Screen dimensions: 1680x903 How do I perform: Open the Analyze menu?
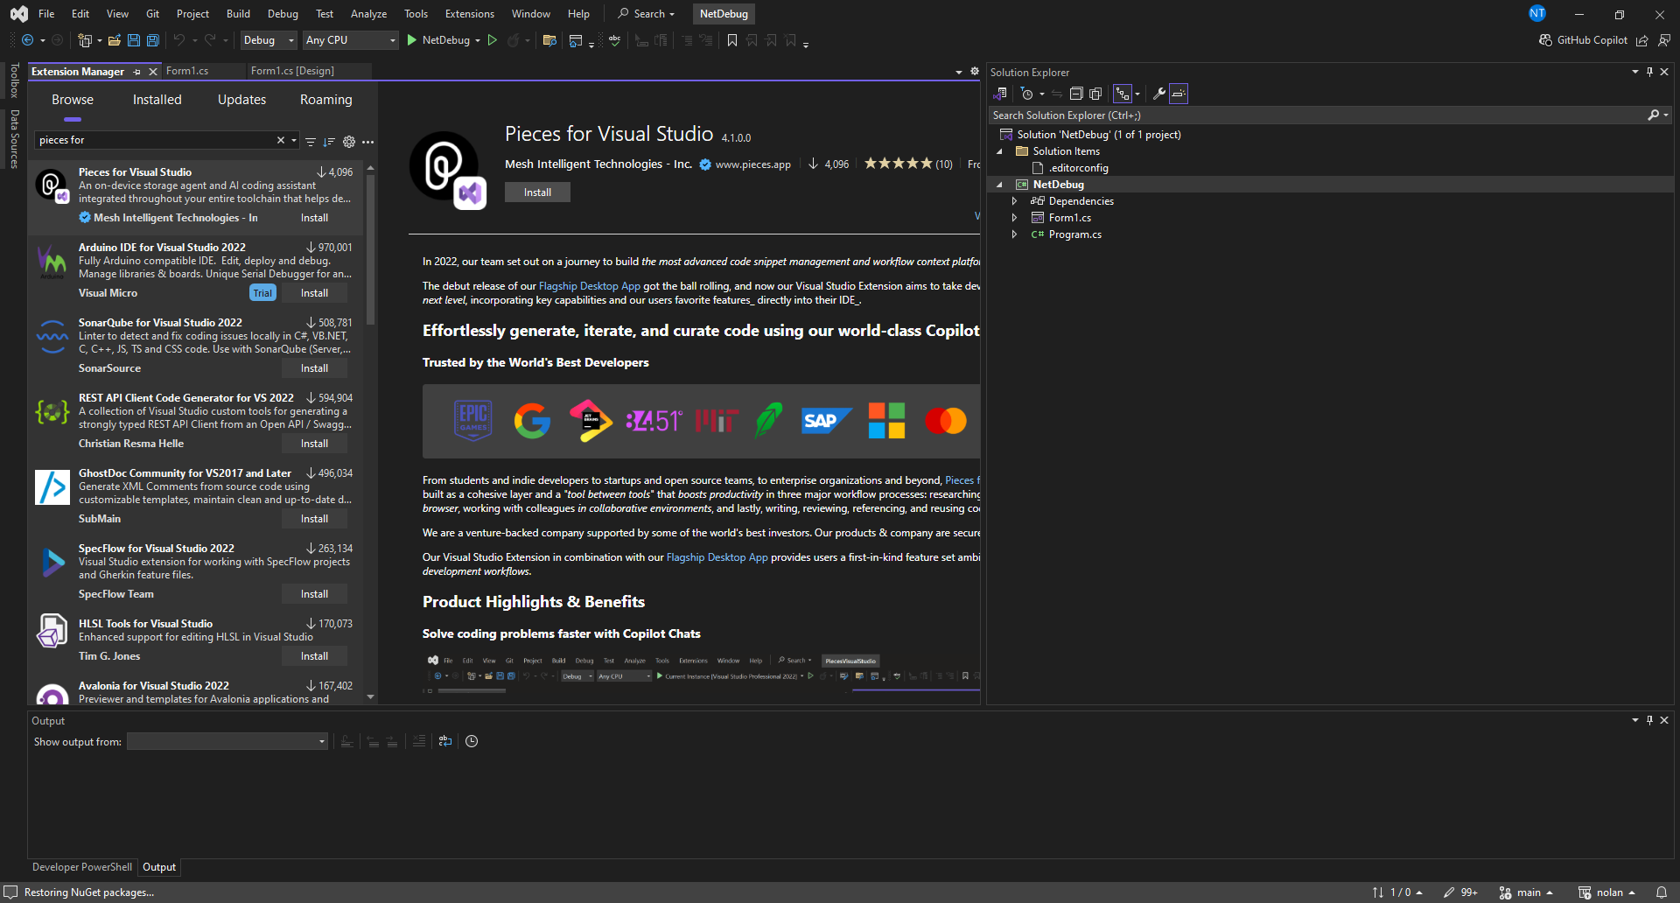(368, 14)
